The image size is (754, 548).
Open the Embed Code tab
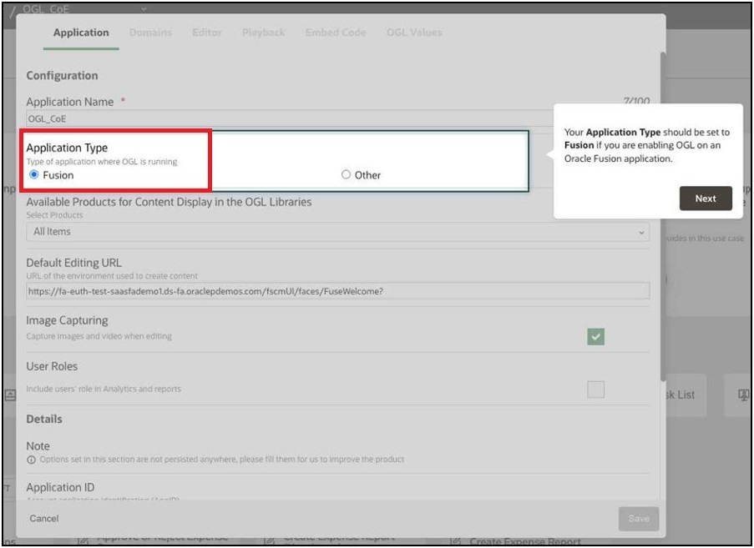336,33
